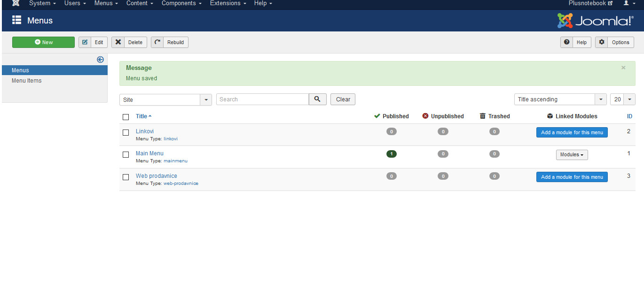Select the Main Menu row checkbox

(x=126, y=154)
